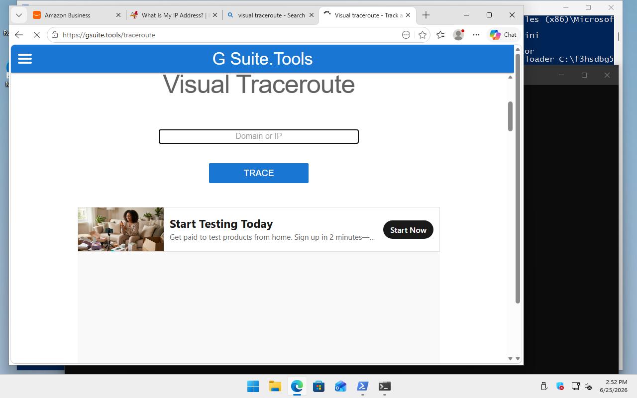
Task: Stop loading the current page
Action: 36,35
